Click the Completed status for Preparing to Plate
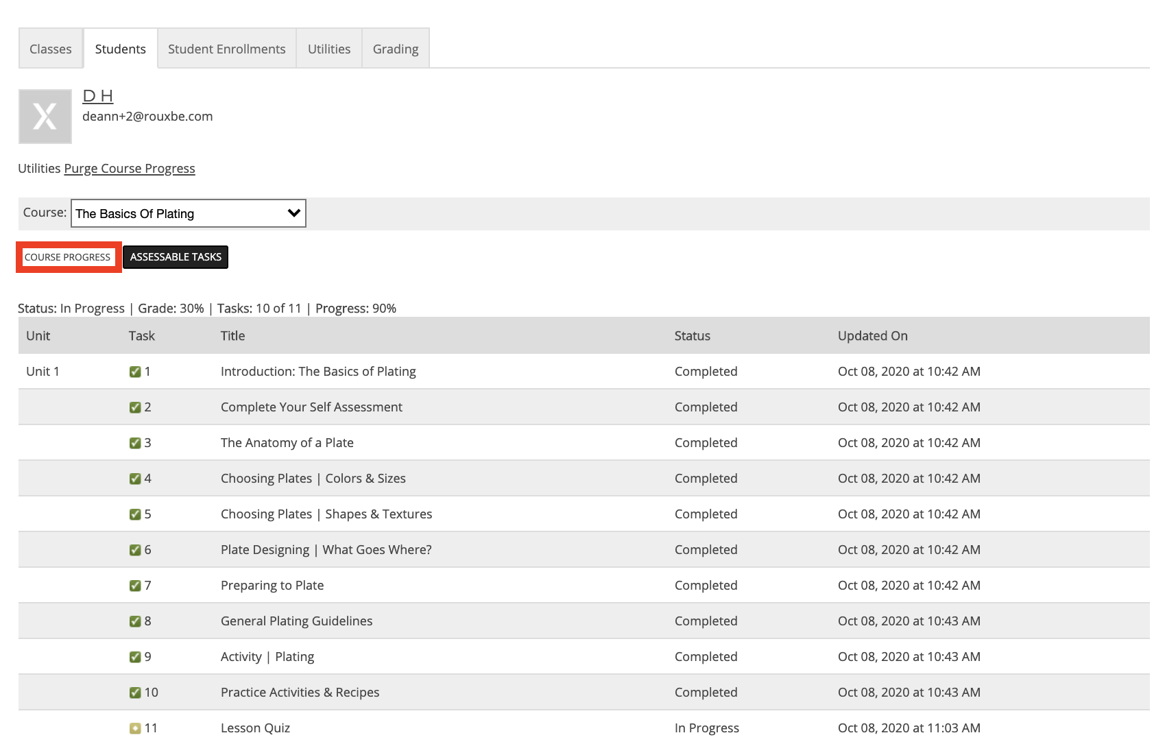This screenshot has height=744, width=1154. 706,586
